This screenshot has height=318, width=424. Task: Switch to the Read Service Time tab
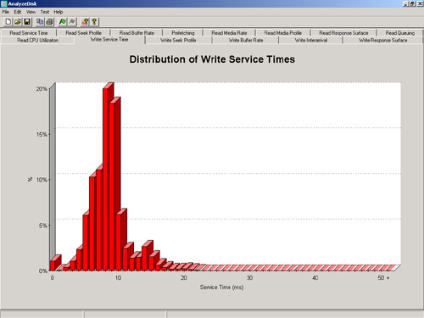tap(29, 33)
